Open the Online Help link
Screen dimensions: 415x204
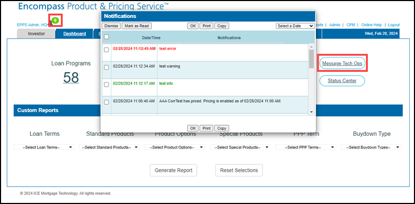pos(372,25)
